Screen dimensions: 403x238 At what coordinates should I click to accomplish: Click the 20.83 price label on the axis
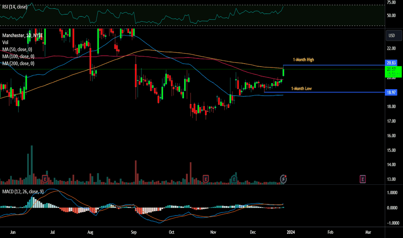point(391,63)
